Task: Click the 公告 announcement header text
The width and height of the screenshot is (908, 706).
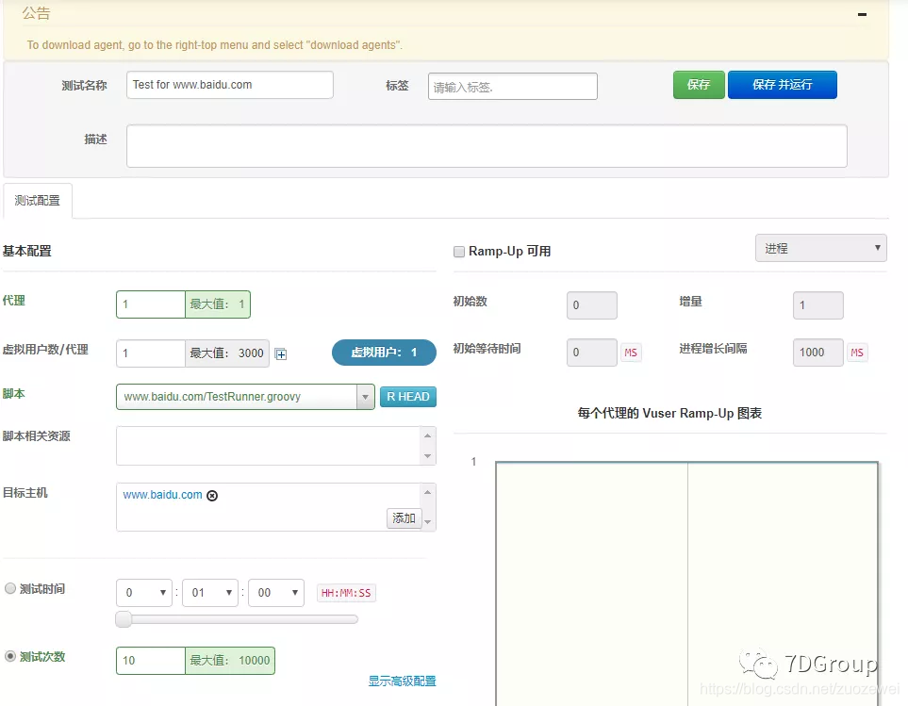Action: [37, 13]
